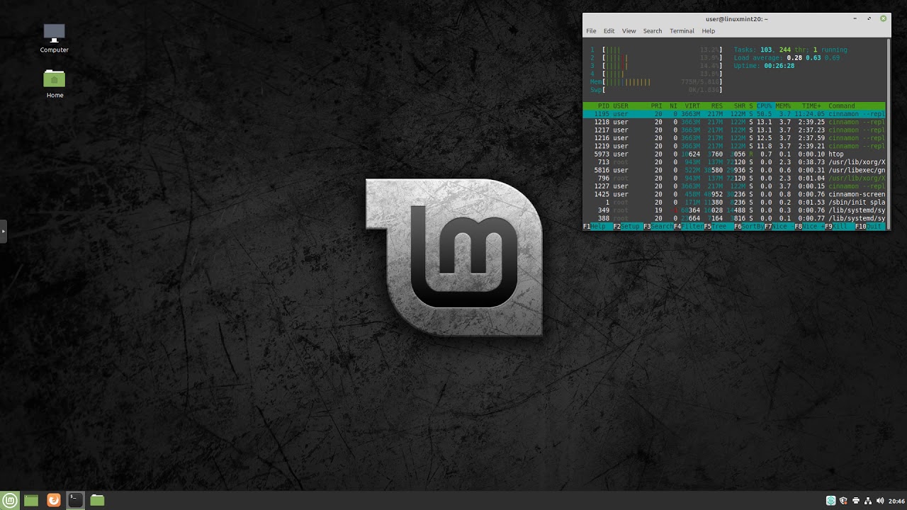Open the teal S tray applet

tap(830, 501)
